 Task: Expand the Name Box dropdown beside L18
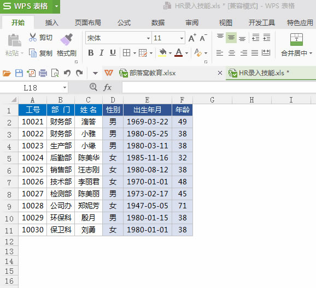click(65, 87)
